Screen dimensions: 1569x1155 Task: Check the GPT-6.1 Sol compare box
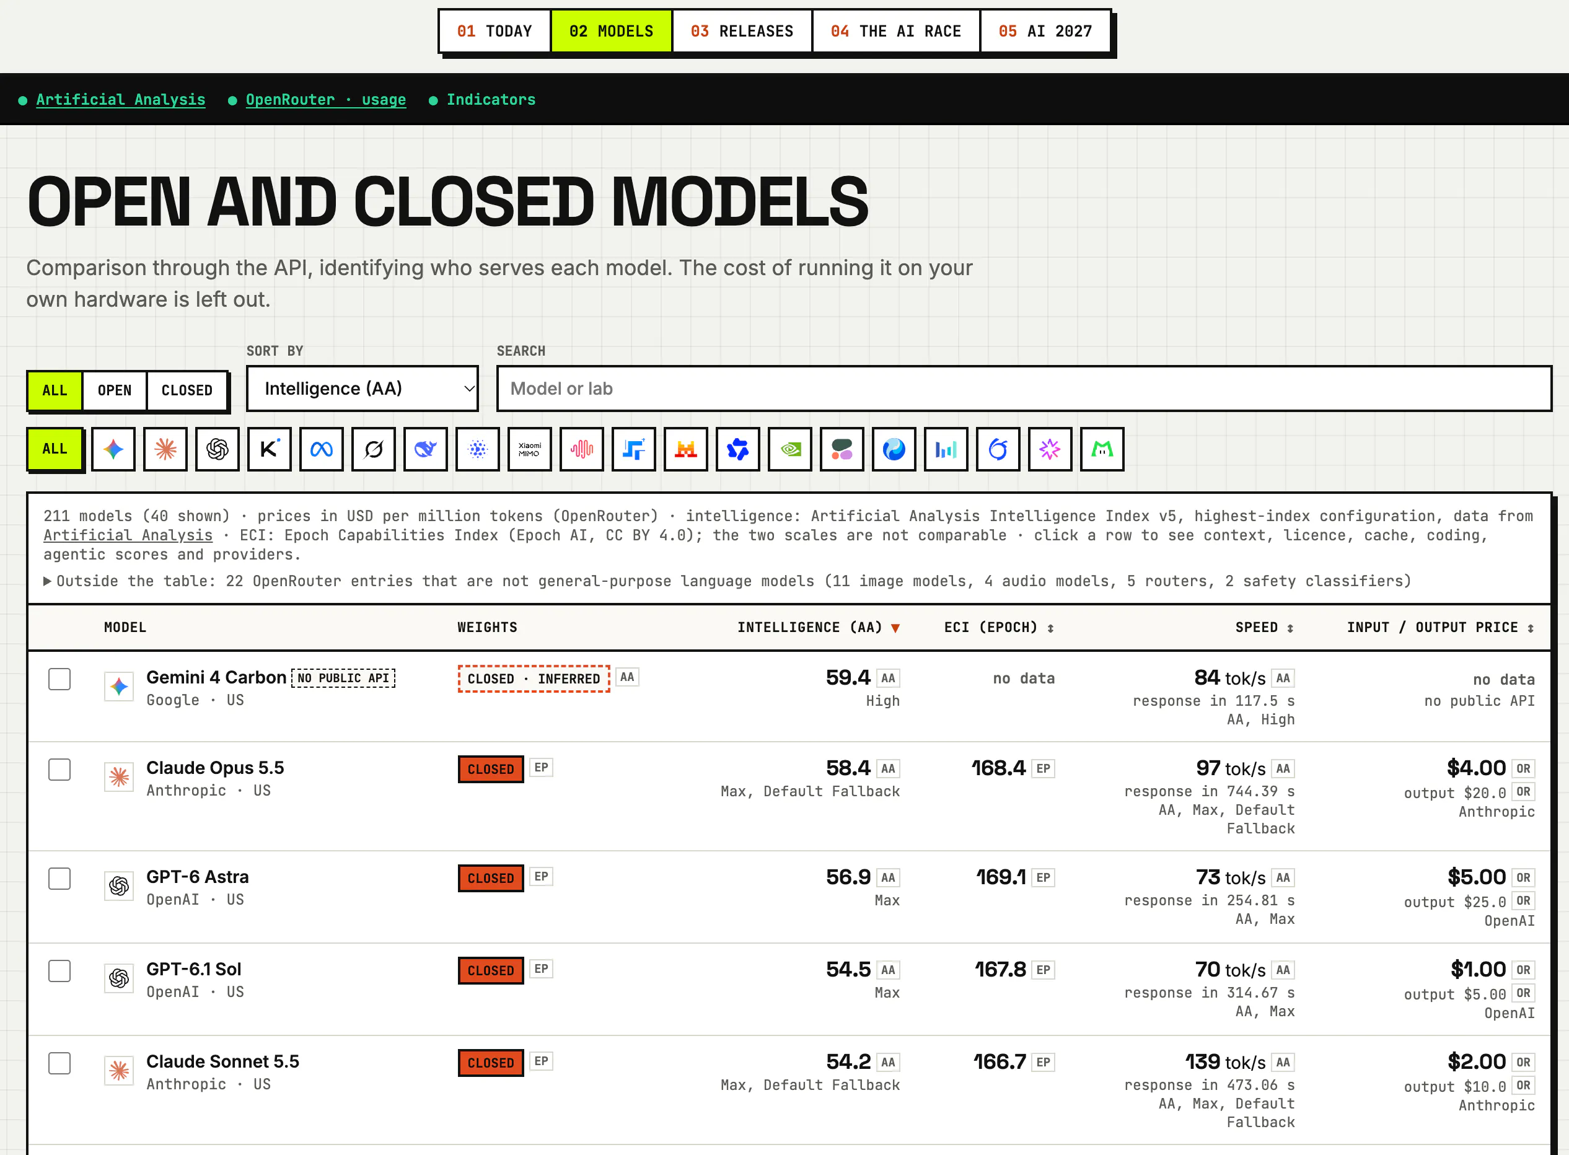(x=59, y=970)
